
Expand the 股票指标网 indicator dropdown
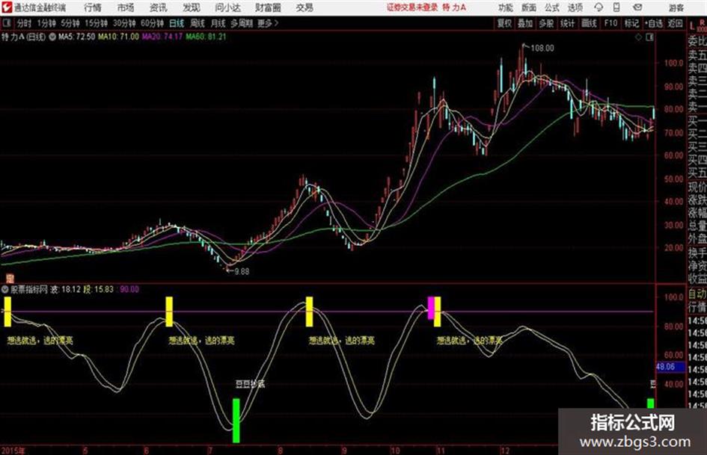(5, 289)
